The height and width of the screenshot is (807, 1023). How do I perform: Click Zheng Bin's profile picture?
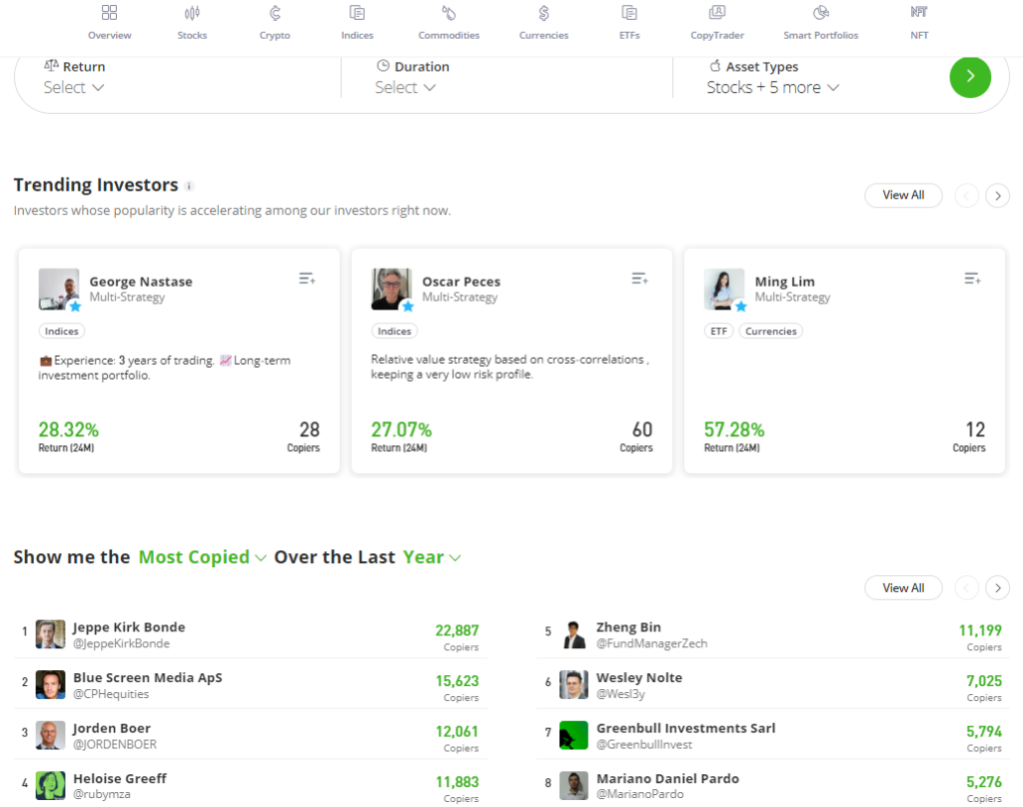[x=573, y=634]
